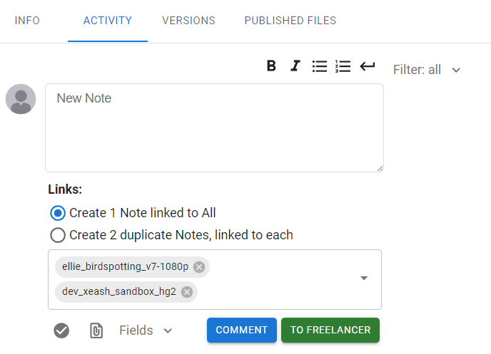Click the user avatar icon

(21, 99)
